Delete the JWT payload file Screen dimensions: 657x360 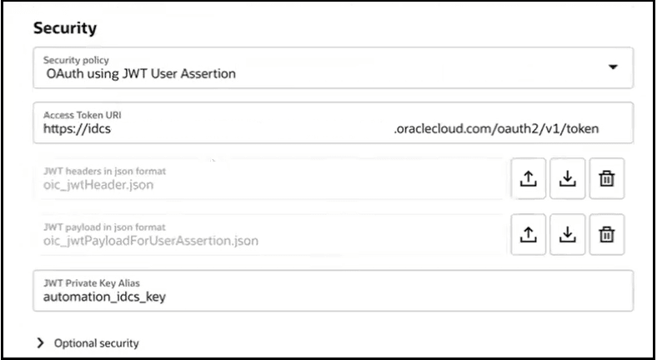(606, 234)
